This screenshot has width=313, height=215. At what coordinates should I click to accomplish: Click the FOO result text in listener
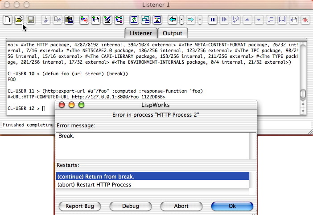click(12, 80)
